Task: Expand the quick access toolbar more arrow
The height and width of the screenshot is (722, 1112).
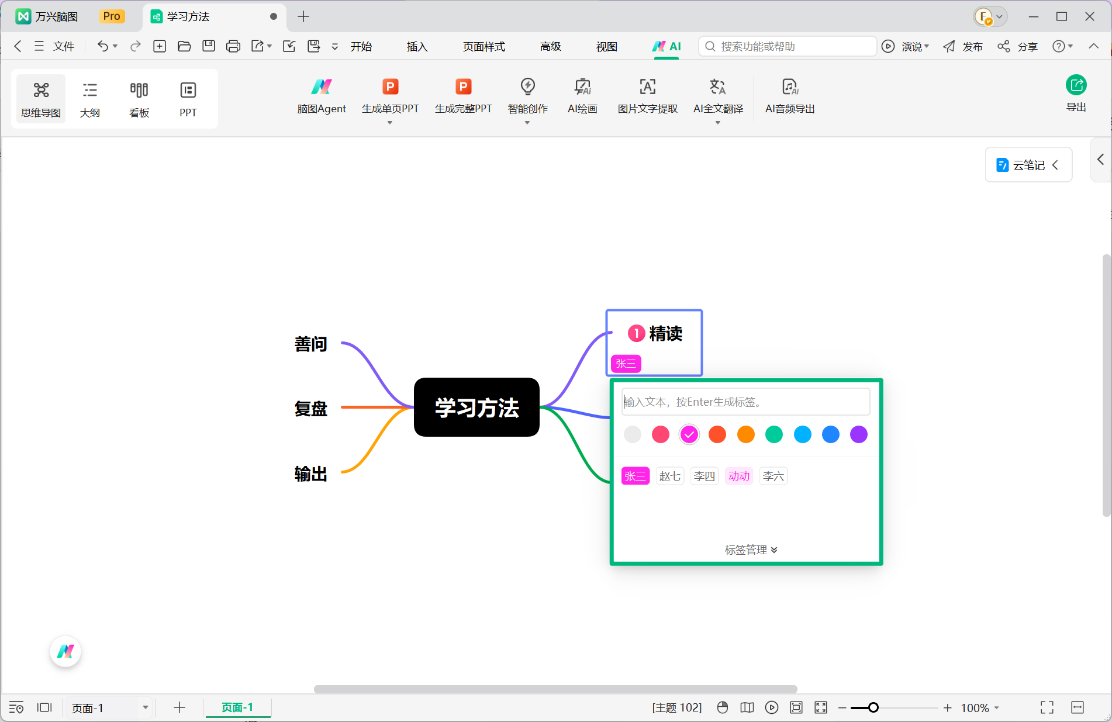Action: (x=335, y=46)
